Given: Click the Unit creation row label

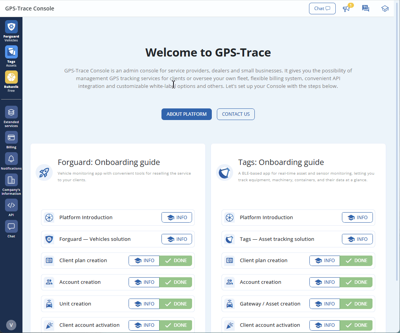Looking at the screenshot, I should click(75, 304).
